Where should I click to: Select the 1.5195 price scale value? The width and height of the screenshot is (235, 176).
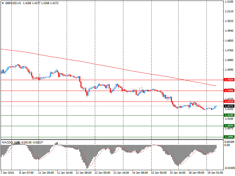coord(229,2)
